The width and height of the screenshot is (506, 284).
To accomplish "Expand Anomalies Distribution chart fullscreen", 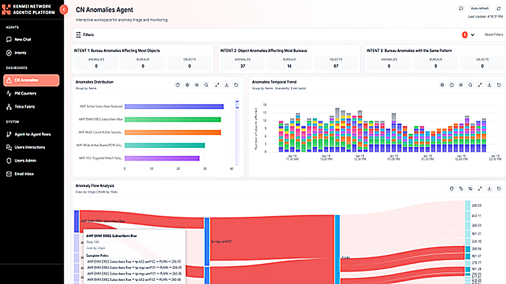I will [217, 85].
